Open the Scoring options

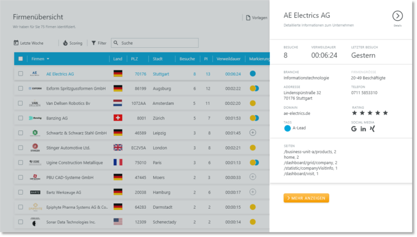click(x=73, y=43)
